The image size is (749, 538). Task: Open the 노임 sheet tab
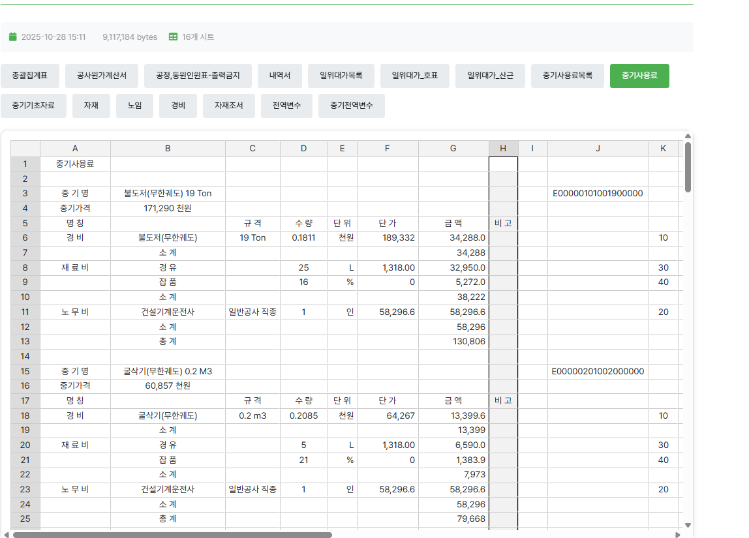point(134,106)
